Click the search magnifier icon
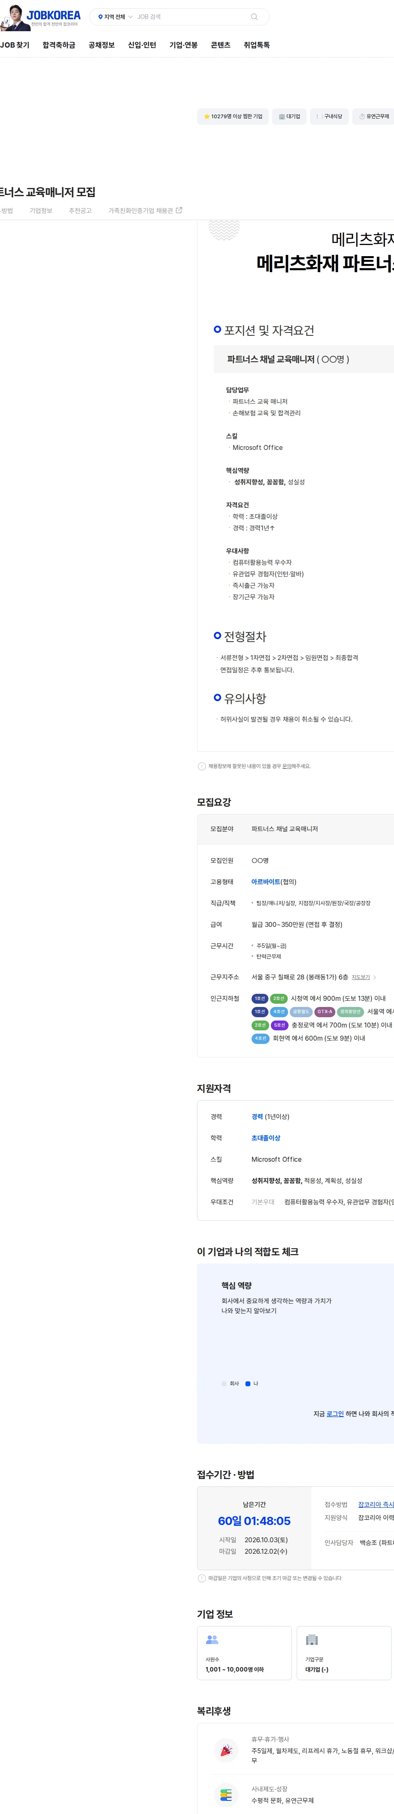394x1814 pixels. tap(254, 17)
